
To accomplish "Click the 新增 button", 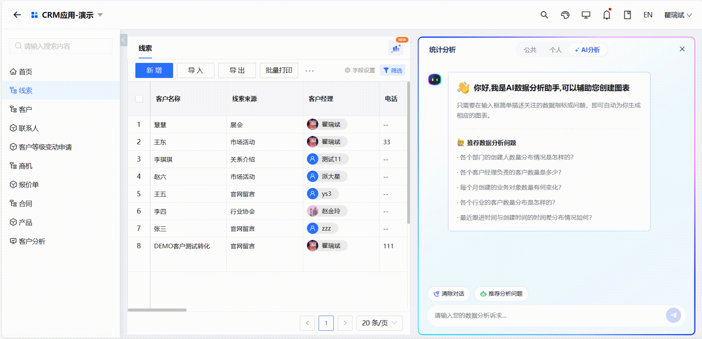I will tap(154, 70).
